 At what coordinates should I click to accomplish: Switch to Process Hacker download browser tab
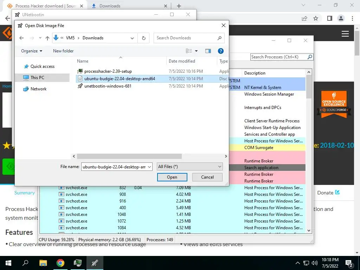pyautogui.click(x=45, y=6)
